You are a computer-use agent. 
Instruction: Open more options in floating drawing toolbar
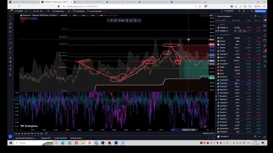pos(139,20)
